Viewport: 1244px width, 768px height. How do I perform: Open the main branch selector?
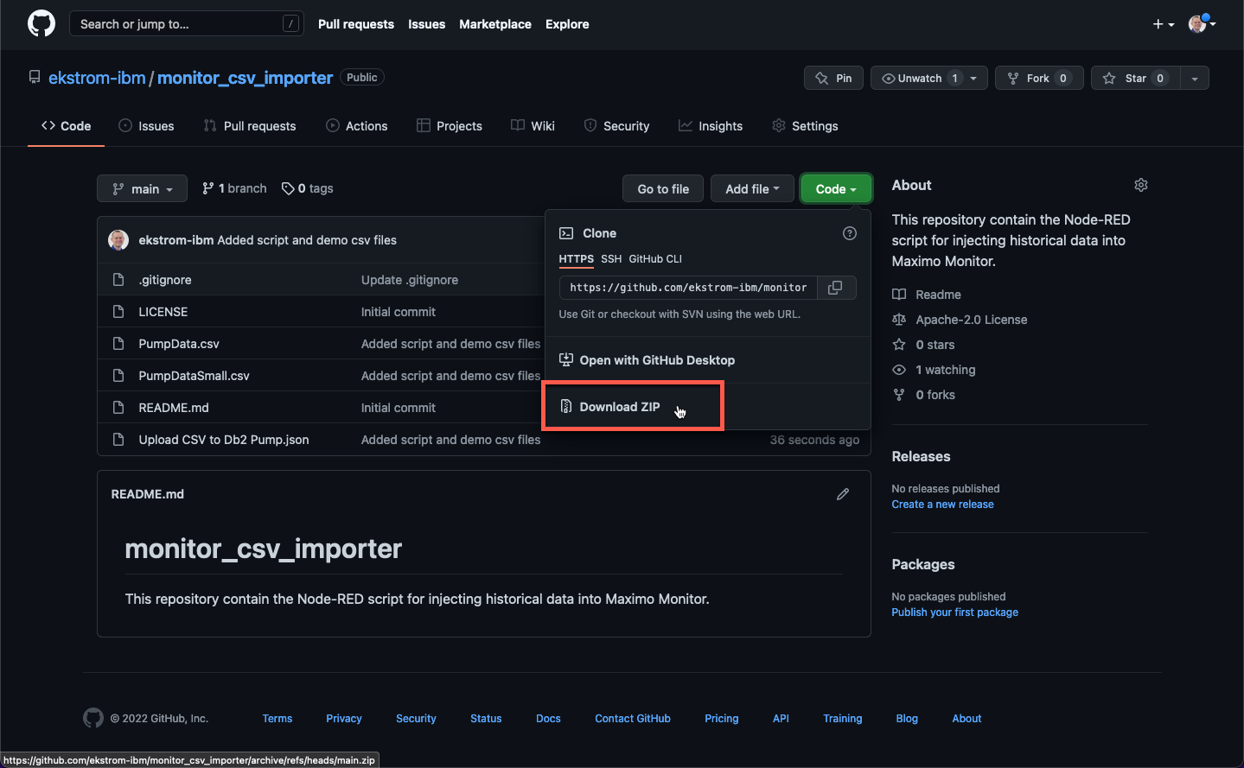click(142, 188)
